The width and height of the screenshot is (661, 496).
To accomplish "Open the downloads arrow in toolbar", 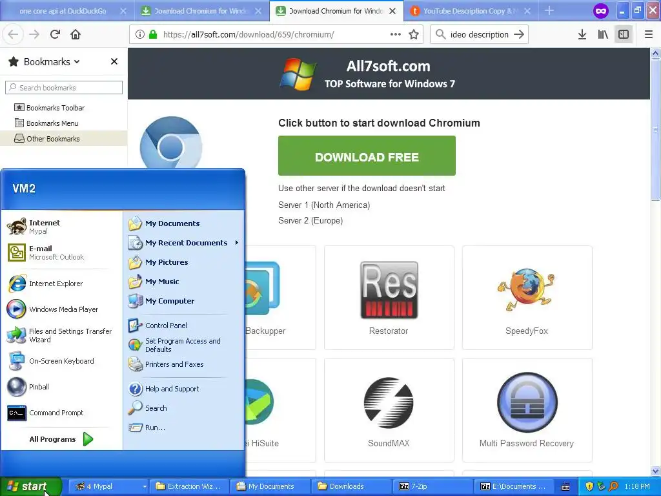I will (x=582, y=35).
